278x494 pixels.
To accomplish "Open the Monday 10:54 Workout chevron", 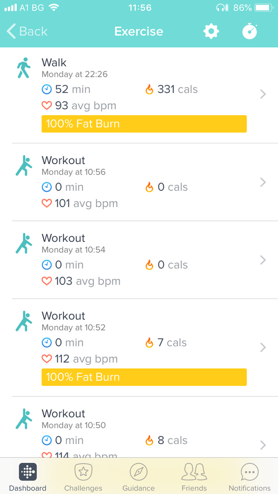I will pyautogui.click(x=263, y=260).
